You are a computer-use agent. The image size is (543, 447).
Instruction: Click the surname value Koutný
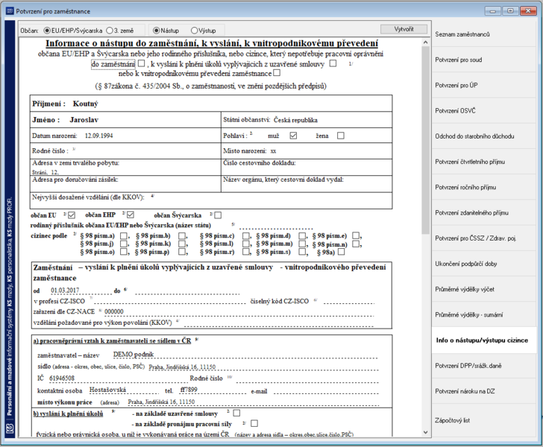coord(85,104)
